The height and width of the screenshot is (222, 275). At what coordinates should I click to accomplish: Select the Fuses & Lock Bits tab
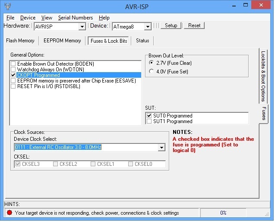coord(109,41)
